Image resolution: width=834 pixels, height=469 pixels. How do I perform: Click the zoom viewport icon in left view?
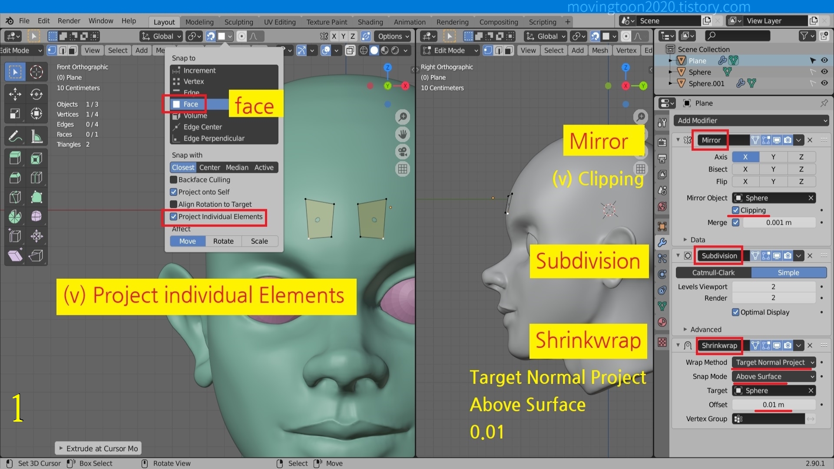pos(403,117)
